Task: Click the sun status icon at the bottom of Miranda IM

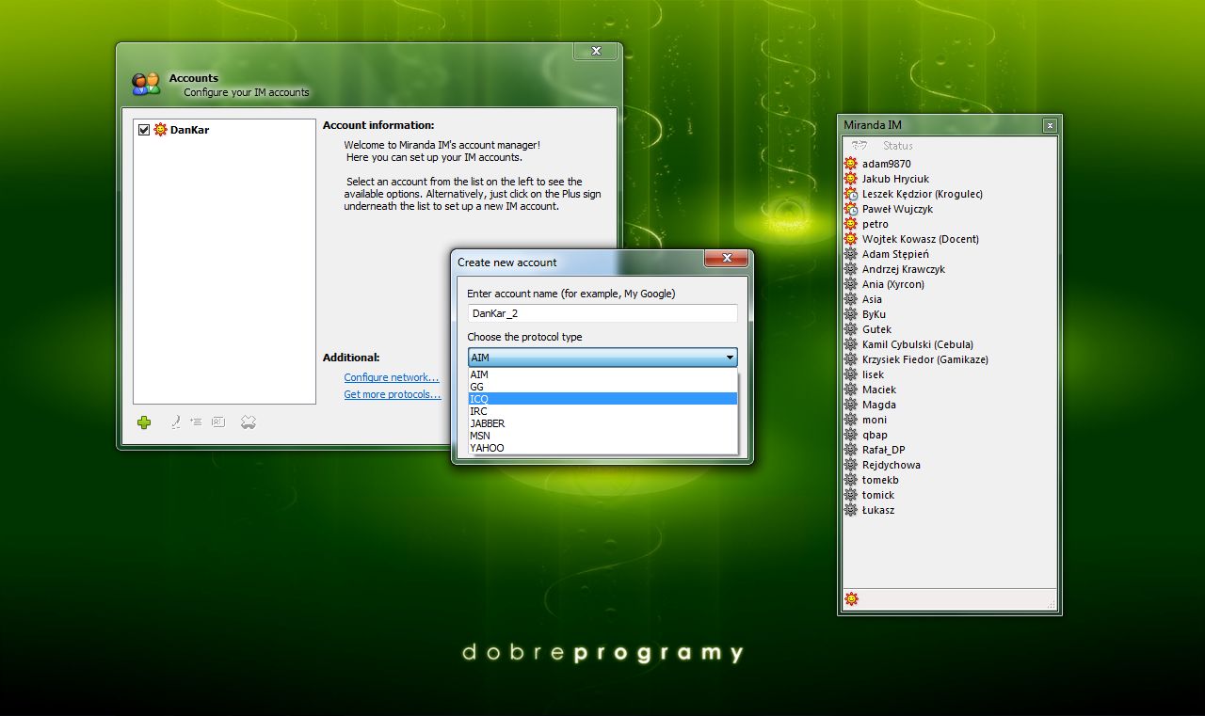Action: (852, 598)
